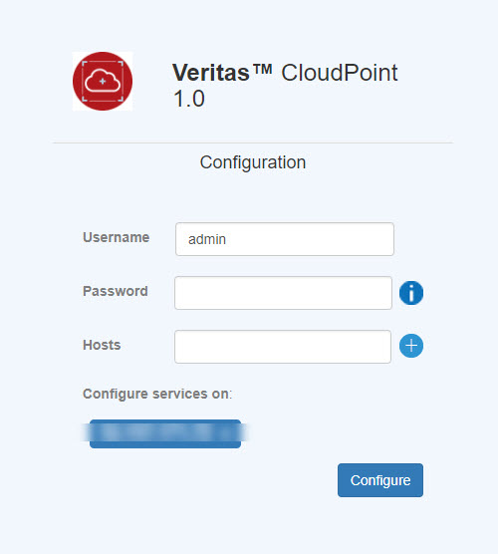Click the 1.0 version number

(189, 99)
